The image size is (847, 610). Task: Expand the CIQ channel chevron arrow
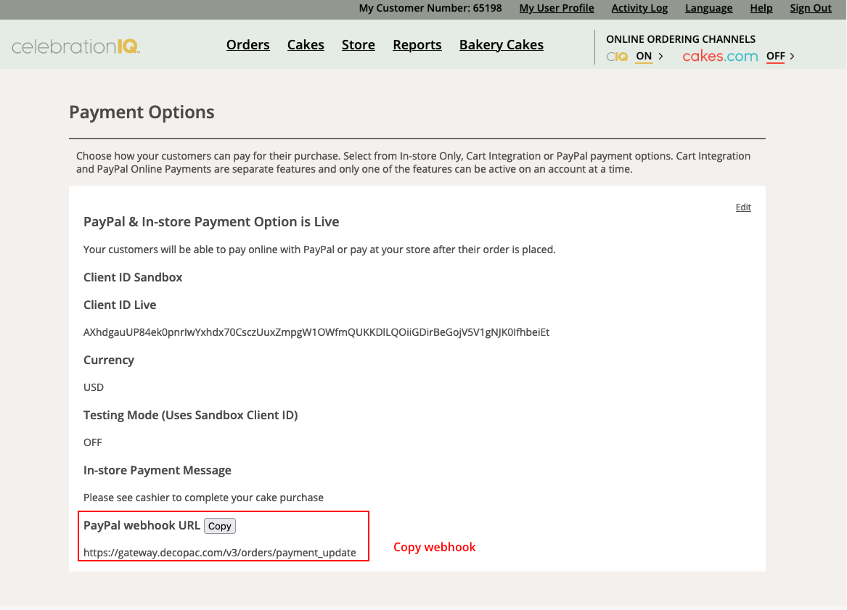[x=660, y=57]
